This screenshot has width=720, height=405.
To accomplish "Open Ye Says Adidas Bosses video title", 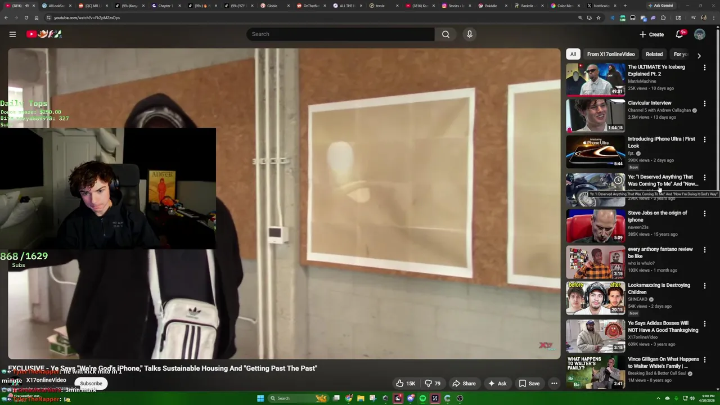I will click(x=663, y=327).
